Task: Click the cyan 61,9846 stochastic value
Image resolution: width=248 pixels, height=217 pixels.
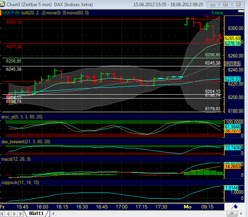Action: 233,127
